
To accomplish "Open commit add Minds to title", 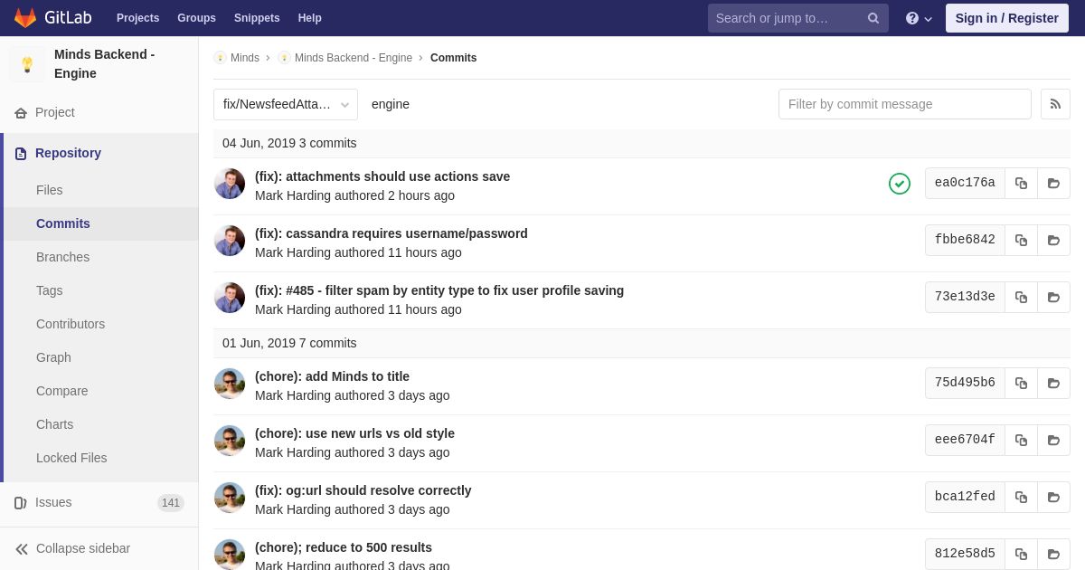I will tap(332, 376).
